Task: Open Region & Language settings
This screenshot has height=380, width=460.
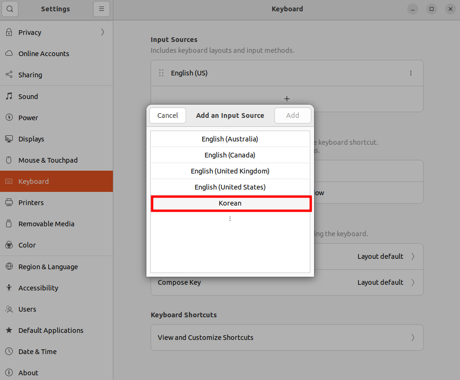Action: [56, 266]
